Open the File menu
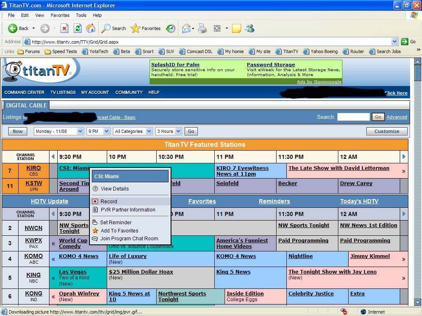The image size is (422, 316). pyautogui.click(x=11, y=15)
